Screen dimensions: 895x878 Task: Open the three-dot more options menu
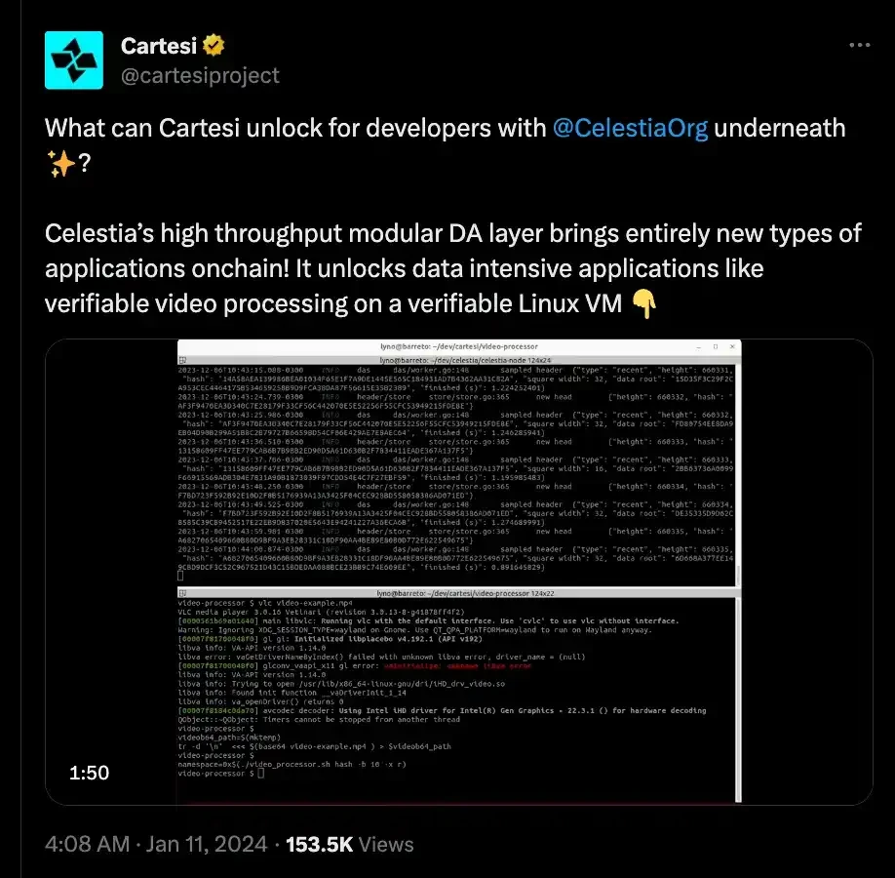(x=859, y=45)
